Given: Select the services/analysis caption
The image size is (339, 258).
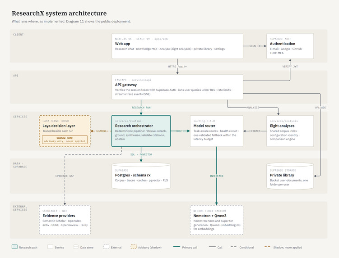Looking at the screenshot, I should pyautogui.click(x=283, y=121).
